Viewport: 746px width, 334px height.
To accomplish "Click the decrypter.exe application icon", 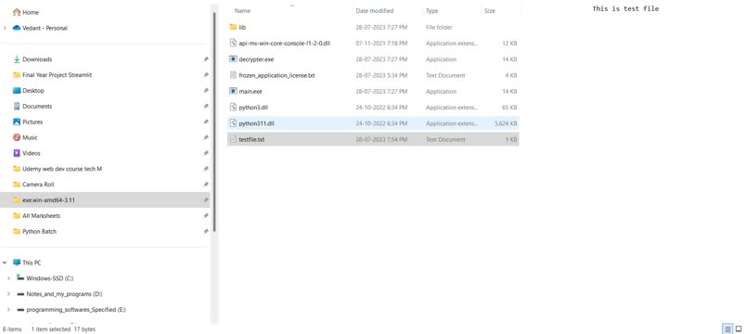I will coord(233,59).
